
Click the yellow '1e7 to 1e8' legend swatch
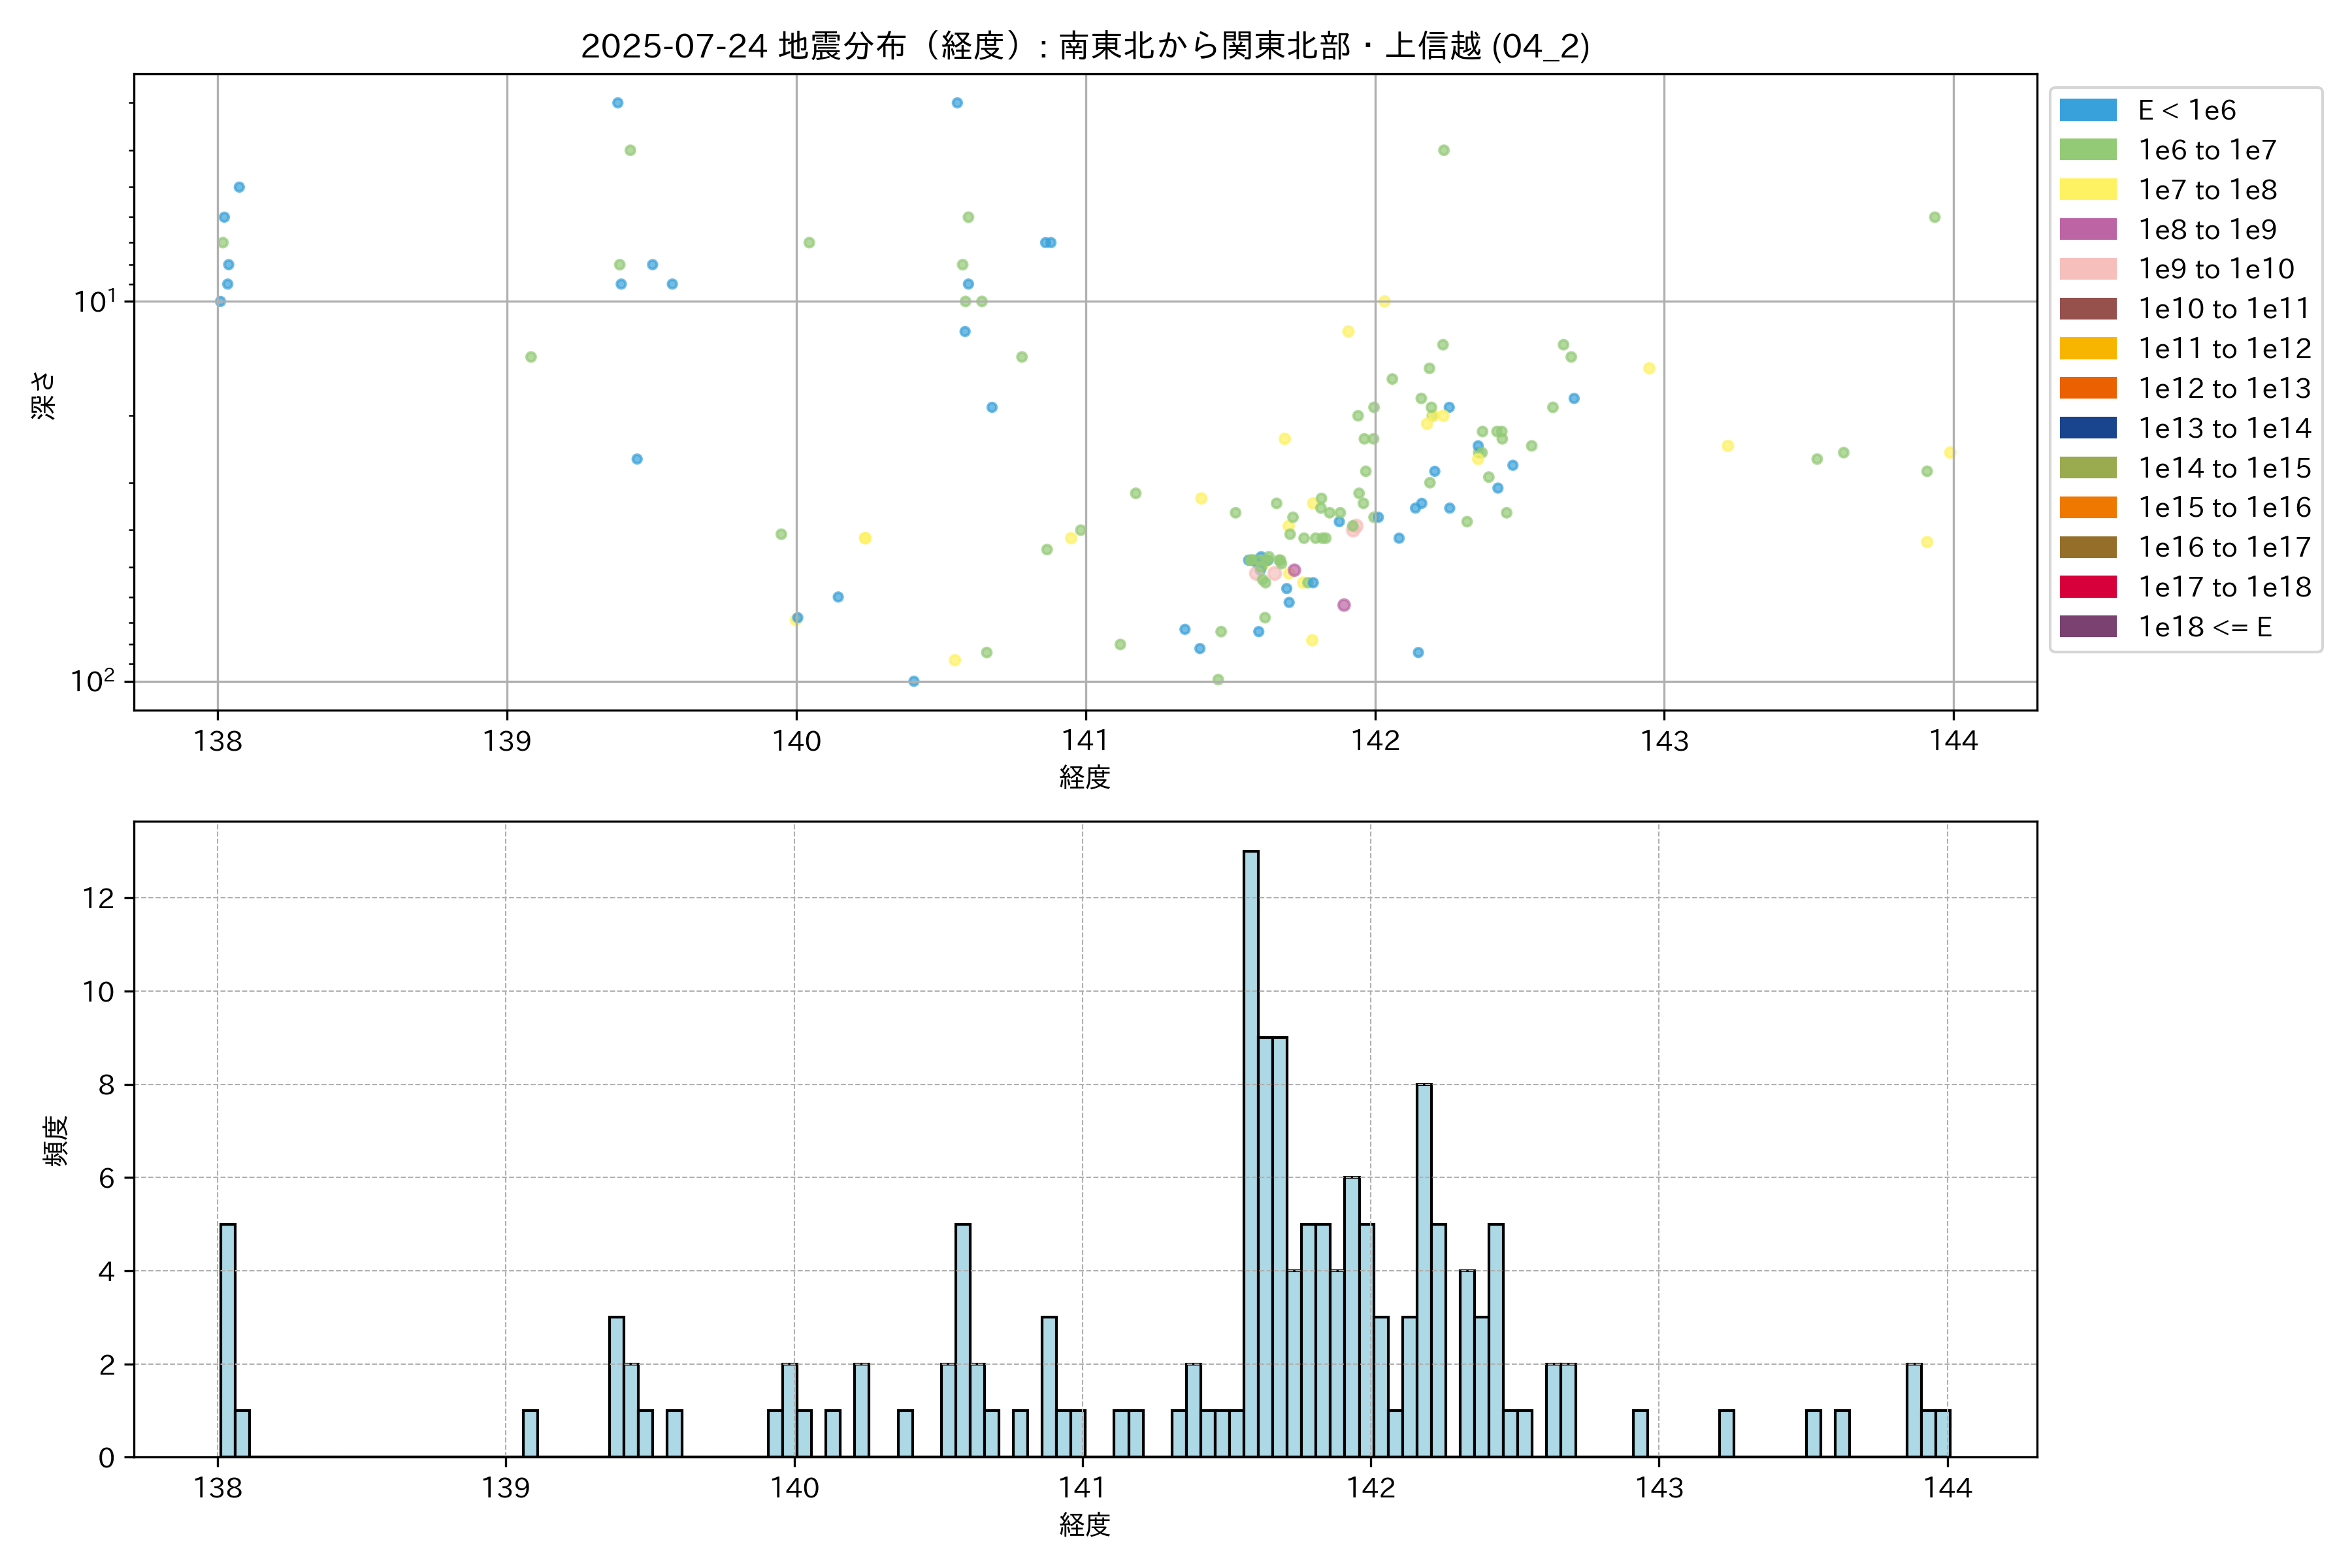coord(2087,190)
